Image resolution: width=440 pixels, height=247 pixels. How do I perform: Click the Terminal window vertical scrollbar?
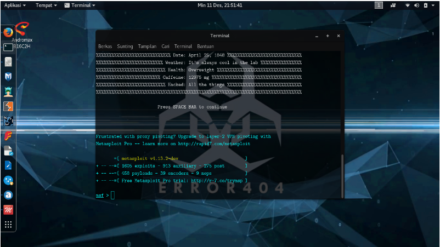pos(342,176)
